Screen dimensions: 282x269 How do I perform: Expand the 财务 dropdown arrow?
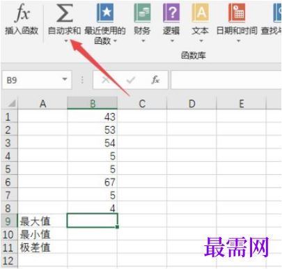coord(143,41)
